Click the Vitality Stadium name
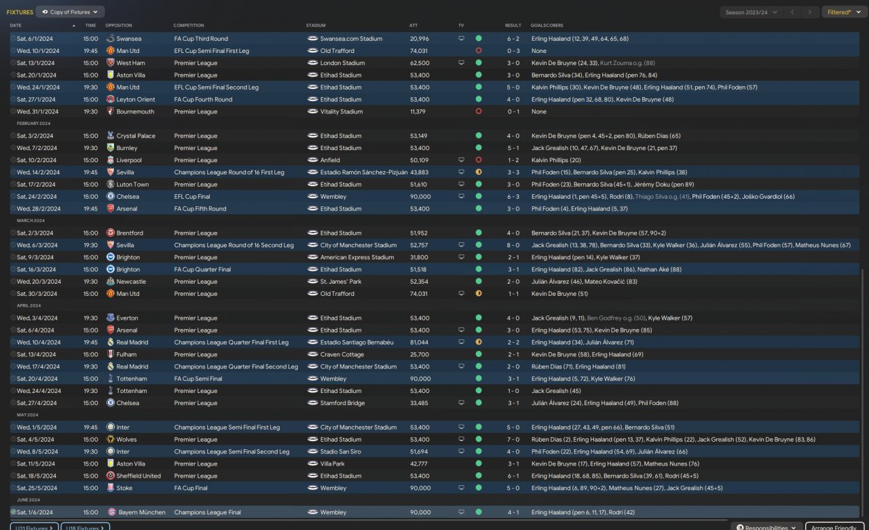 pyautogui.click(x=341, y=112)
